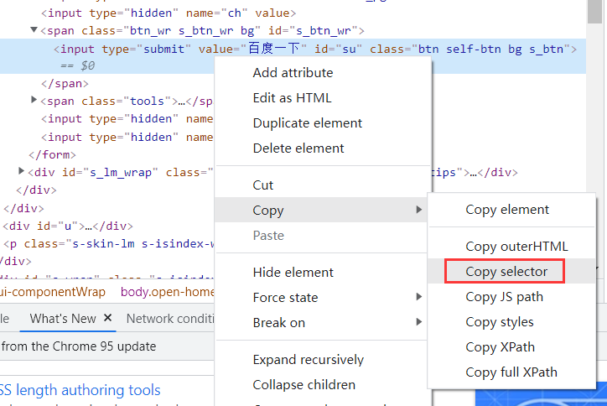This screenshot has width=607, height=406.
Task: Choose Cut in the context menu
Action: pyautogui.click(x=263, y=185)
